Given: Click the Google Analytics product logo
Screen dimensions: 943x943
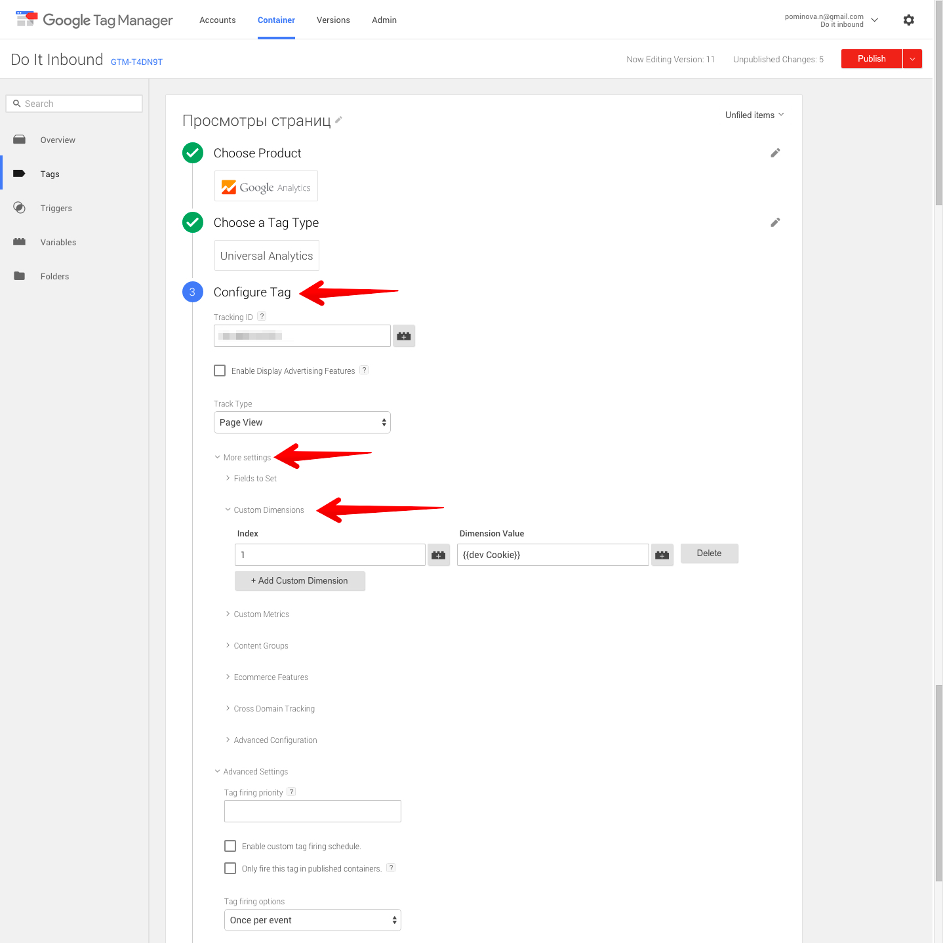Looking at the screenshot, I should [266, 186].
